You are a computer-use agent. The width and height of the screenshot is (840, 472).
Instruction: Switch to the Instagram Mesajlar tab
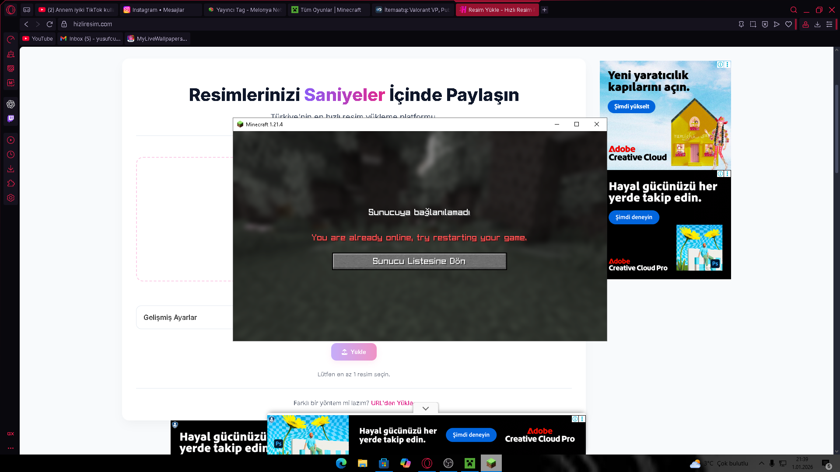coord(161,10)
